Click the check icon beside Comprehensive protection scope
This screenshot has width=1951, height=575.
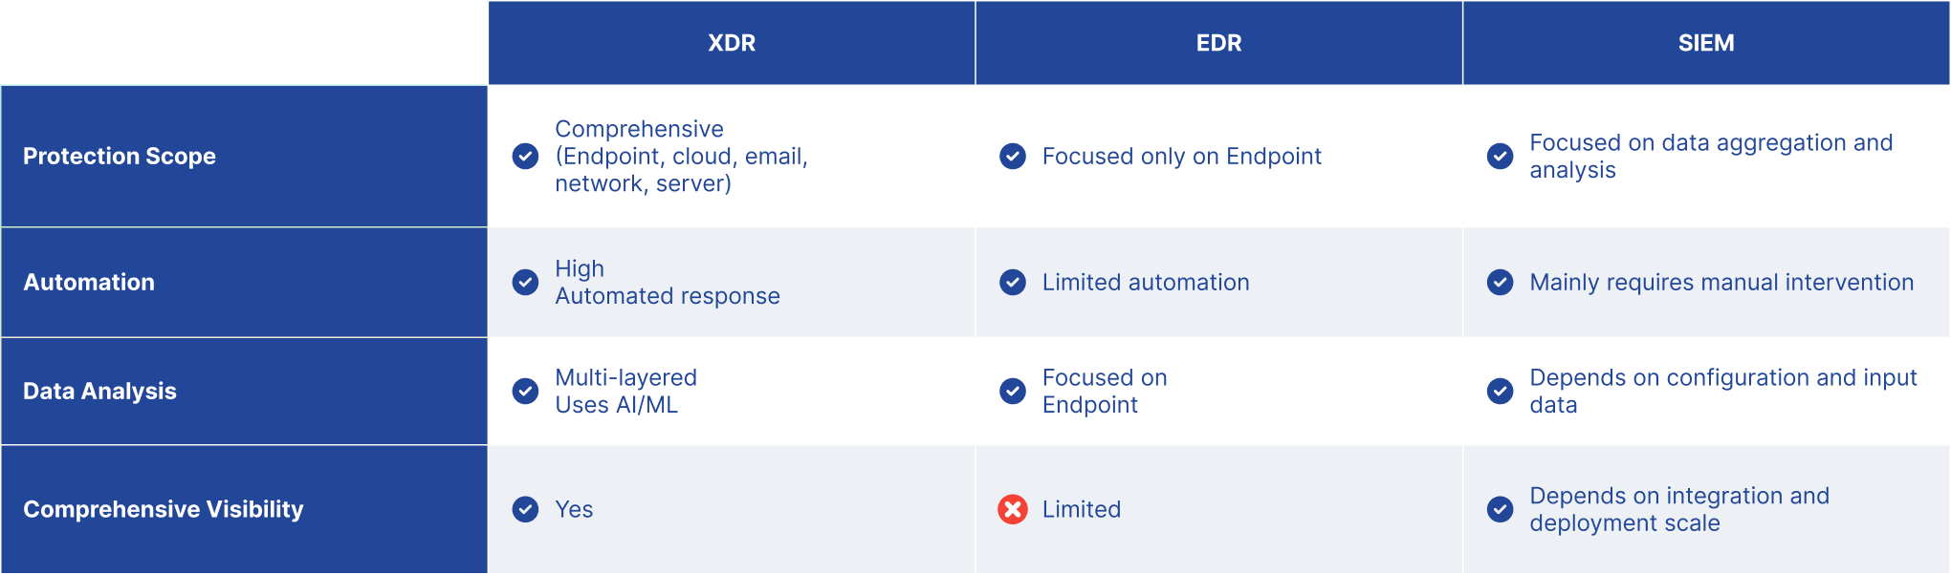click(x=525, y=156)
